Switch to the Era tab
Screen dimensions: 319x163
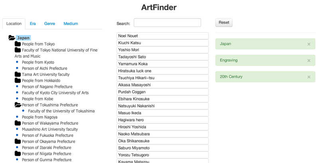click(33, 23)
